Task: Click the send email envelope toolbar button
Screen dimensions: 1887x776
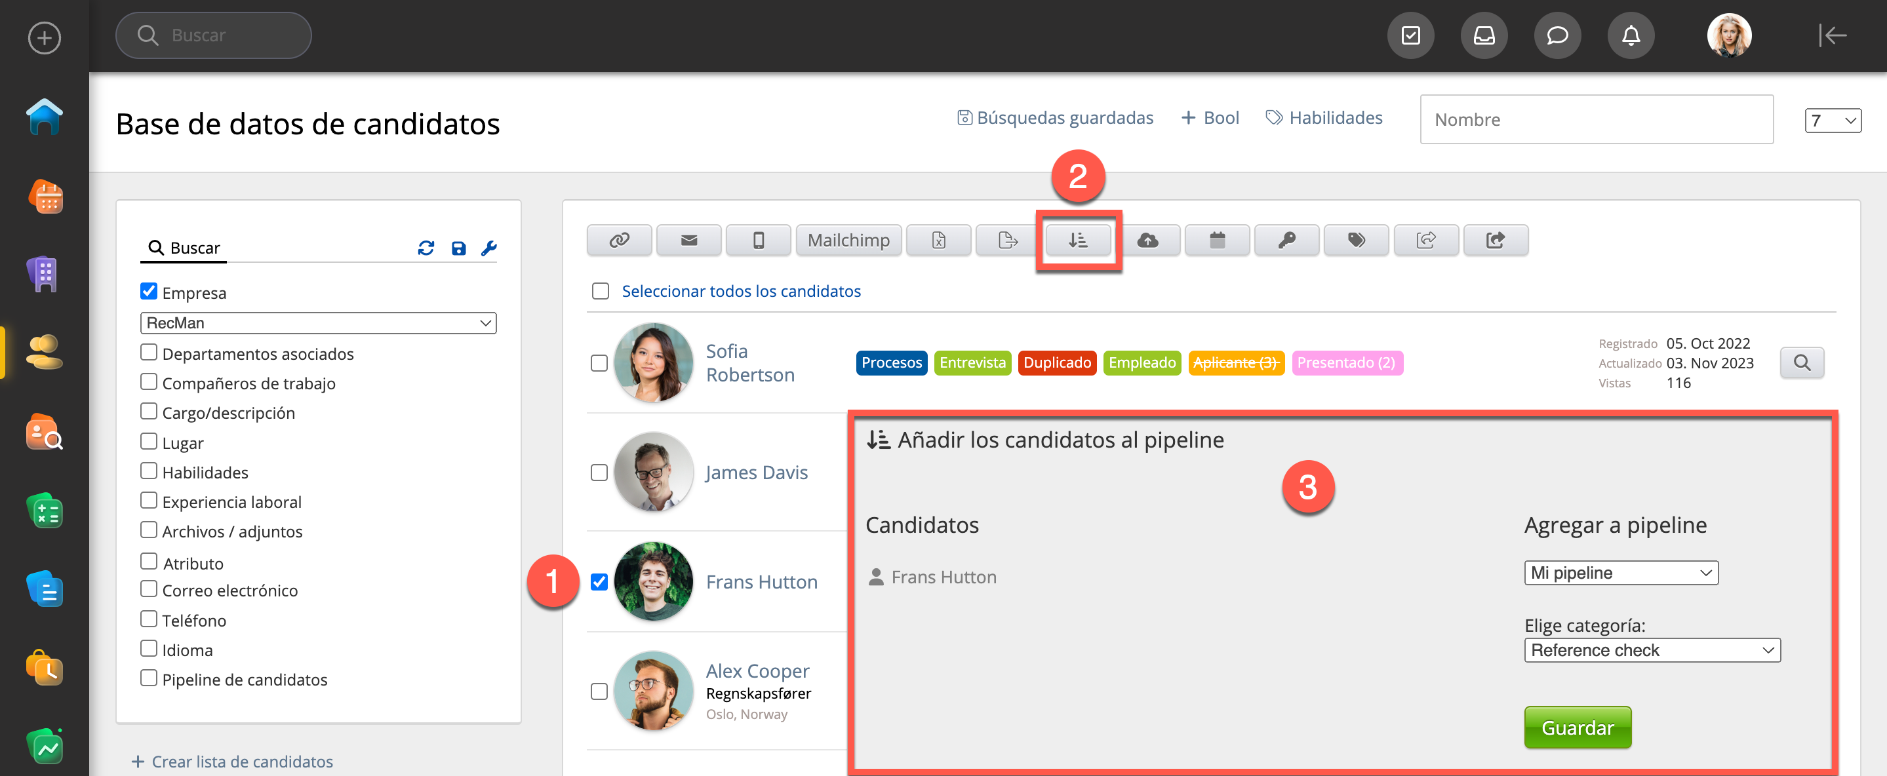Action: (x=688, y=240)
